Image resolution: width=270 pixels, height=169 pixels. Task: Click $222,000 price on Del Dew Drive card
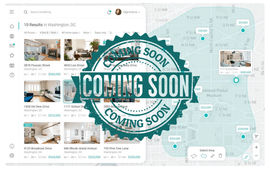(x=54, y=115)
